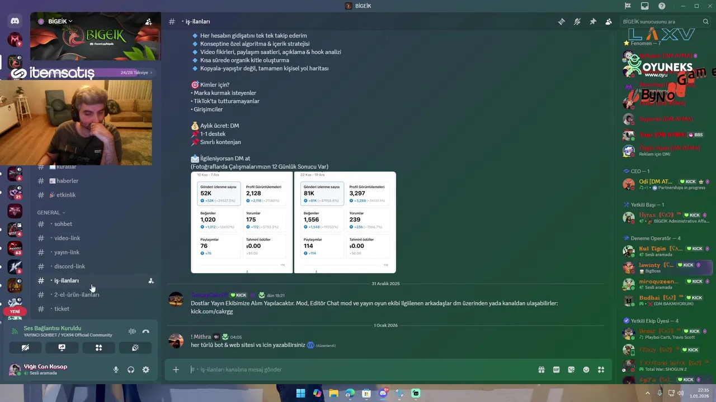This screenshot has height=402, width=716.
Task: Open the video-link channel
Action: 95,238
